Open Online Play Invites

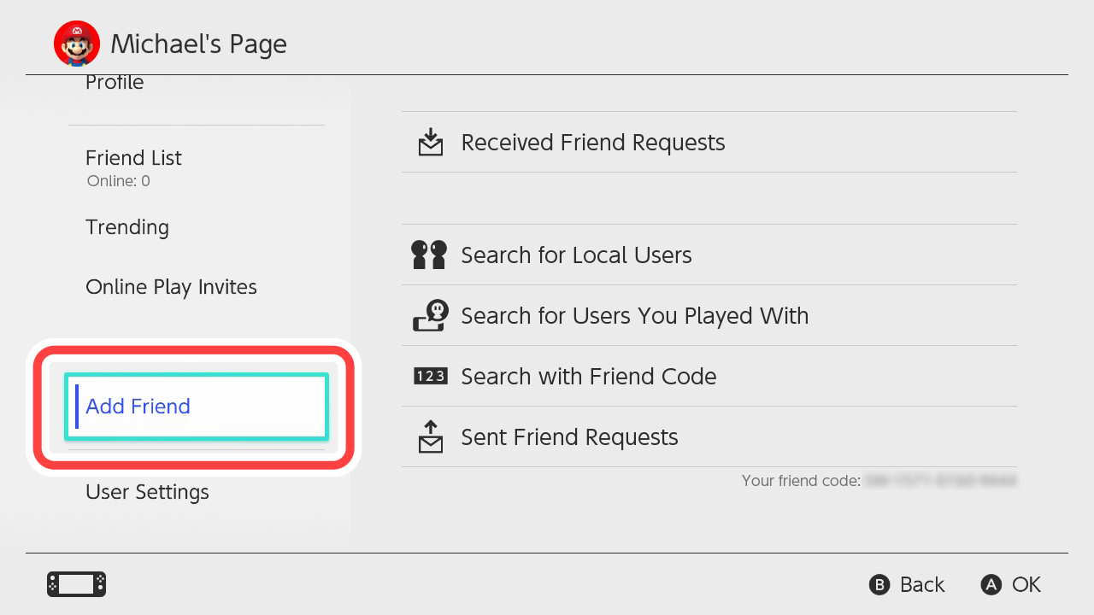[x=171, y=287]
